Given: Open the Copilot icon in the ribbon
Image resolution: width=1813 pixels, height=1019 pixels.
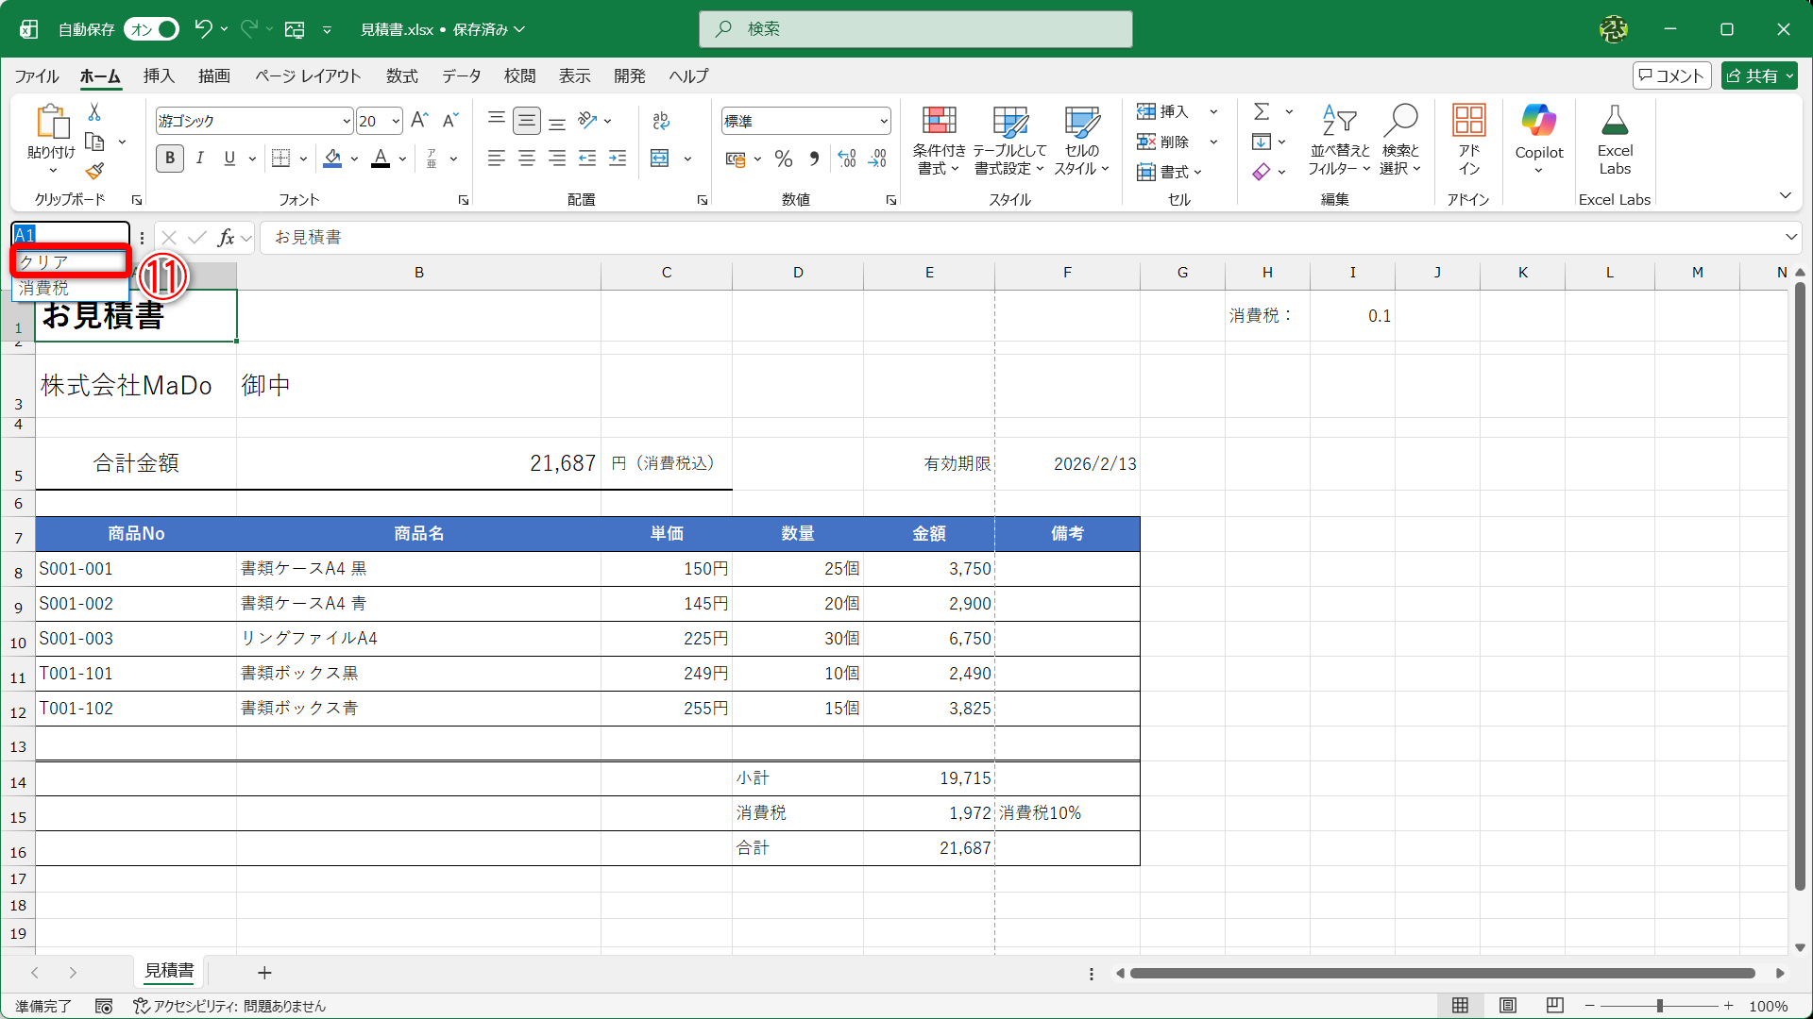Looking at the screenshot, I should pyautogui.click(x=1538, y=123).
